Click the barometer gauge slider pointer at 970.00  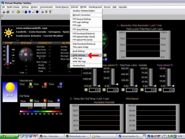(x=99, y=86)
